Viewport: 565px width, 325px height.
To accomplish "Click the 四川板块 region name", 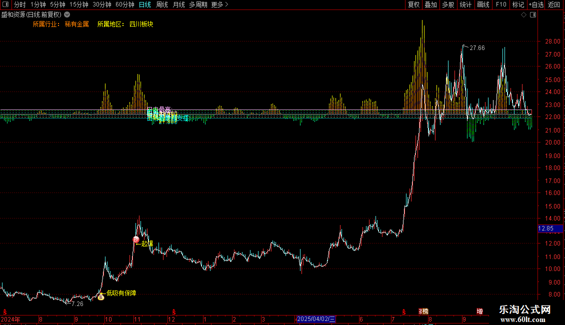I will tap(141, 24).
